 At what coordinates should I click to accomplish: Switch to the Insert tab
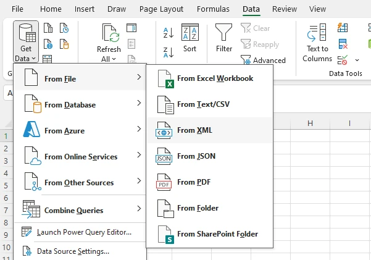coord(84,9)
